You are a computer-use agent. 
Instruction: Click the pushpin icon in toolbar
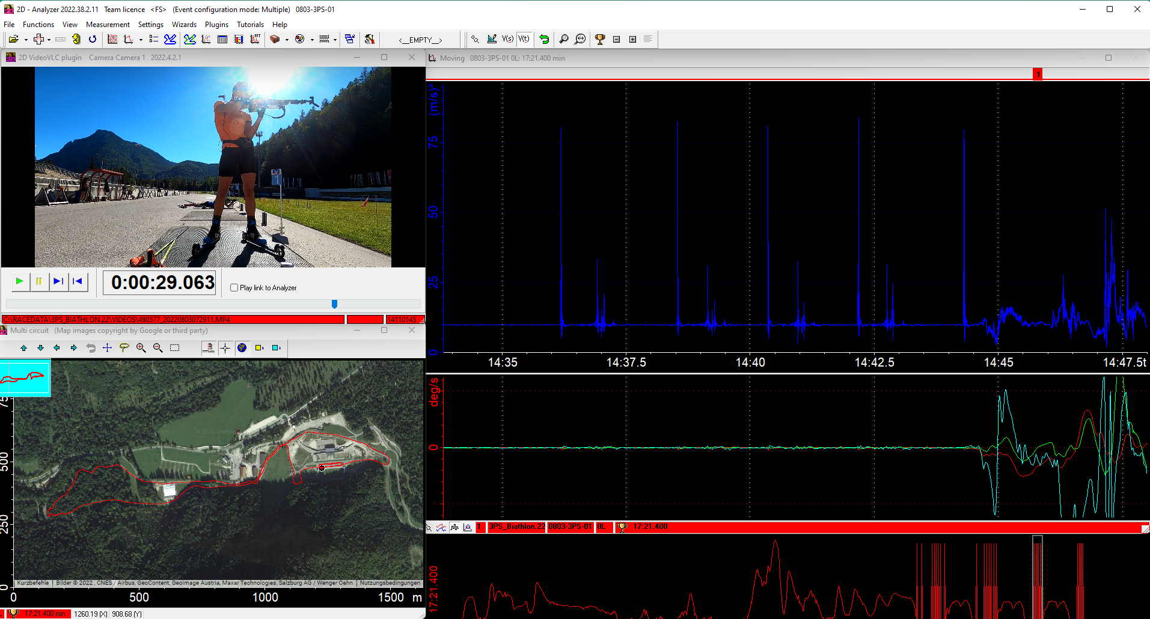[475, 39]
